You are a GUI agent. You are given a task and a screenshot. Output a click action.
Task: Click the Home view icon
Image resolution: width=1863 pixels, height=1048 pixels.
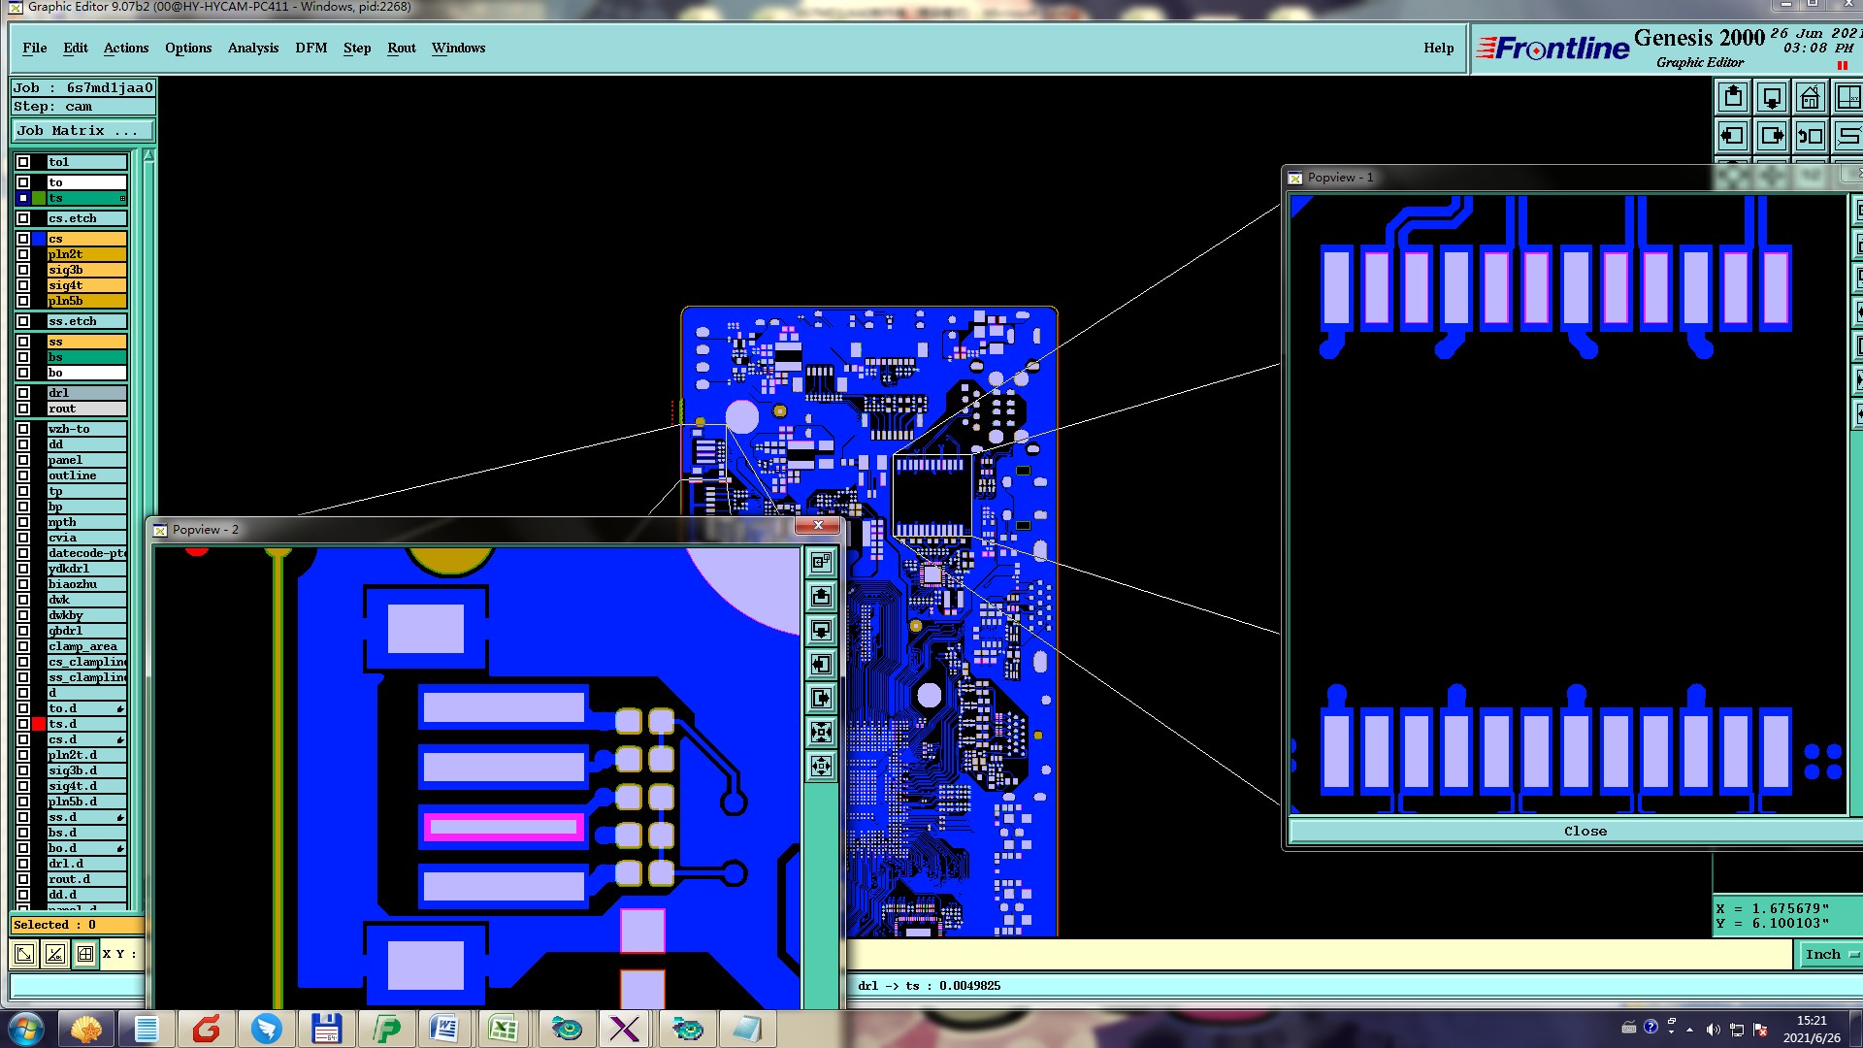click(x=1810, y=98)
